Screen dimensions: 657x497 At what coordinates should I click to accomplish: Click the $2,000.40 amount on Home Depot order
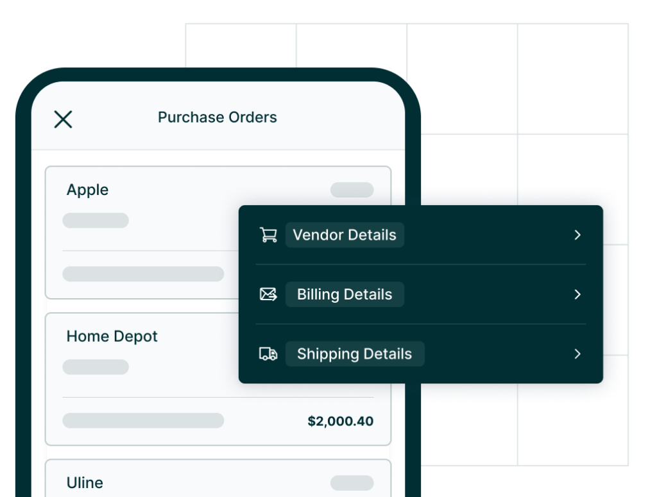pyautogui.click(x=339, y=421)
